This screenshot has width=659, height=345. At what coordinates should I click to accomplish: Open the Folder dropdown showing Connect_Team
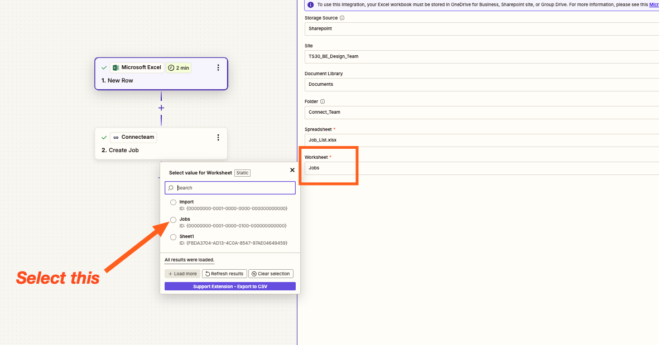482,112
